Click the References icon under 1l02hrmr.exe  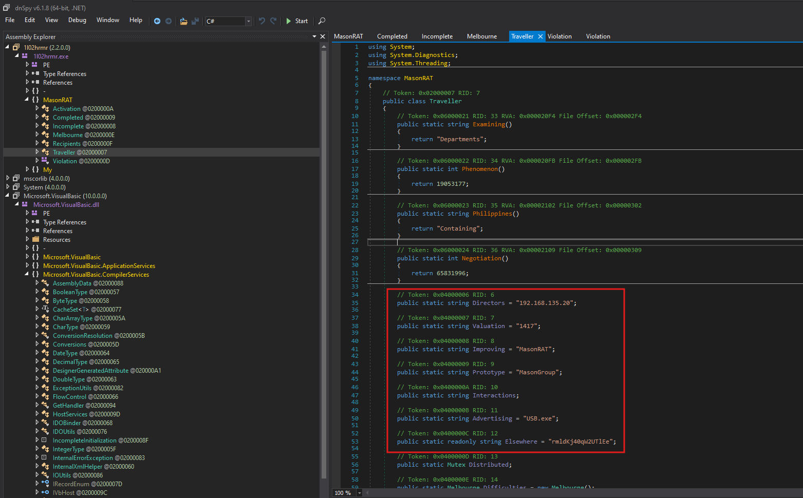point(35,82)
